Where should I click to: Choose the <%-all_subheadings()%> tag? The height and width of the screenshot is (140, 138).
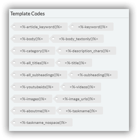[39, 75]
